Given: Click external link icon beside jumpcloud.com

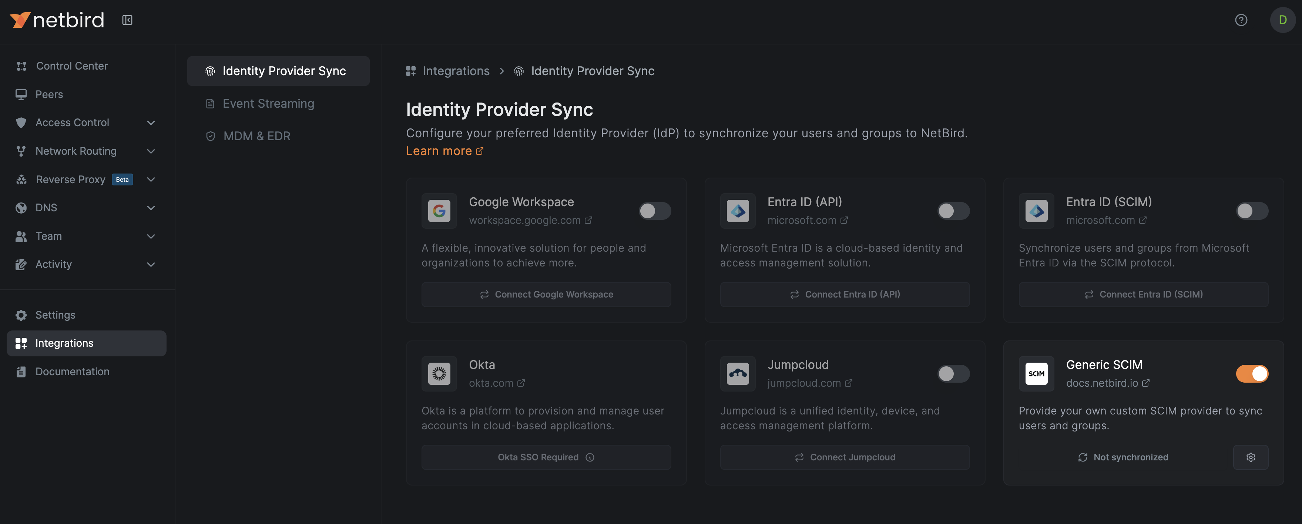Looking at the screenshot, I should click(x=849, y=383).
